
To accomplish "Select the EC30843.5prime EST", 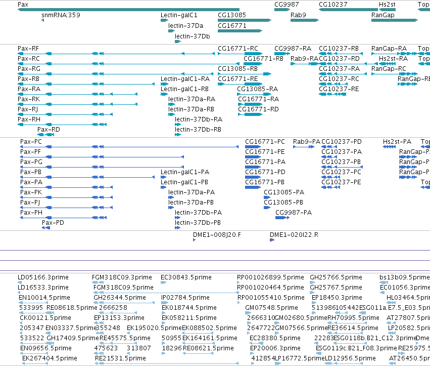I will coord(186,277).
